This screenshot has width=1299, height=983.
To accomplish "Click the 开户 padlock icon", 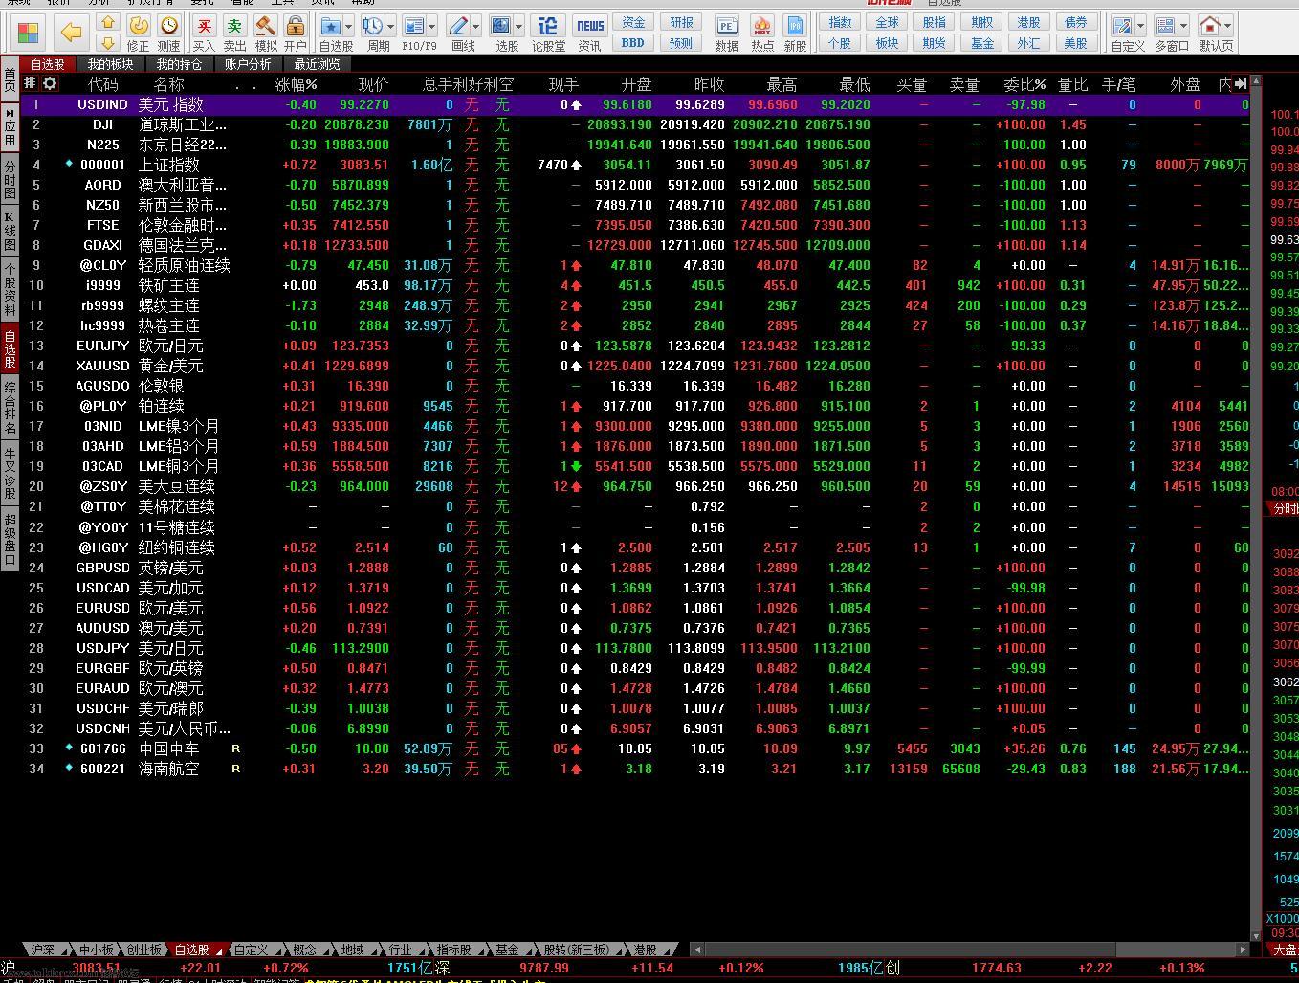I will (296, 26).
